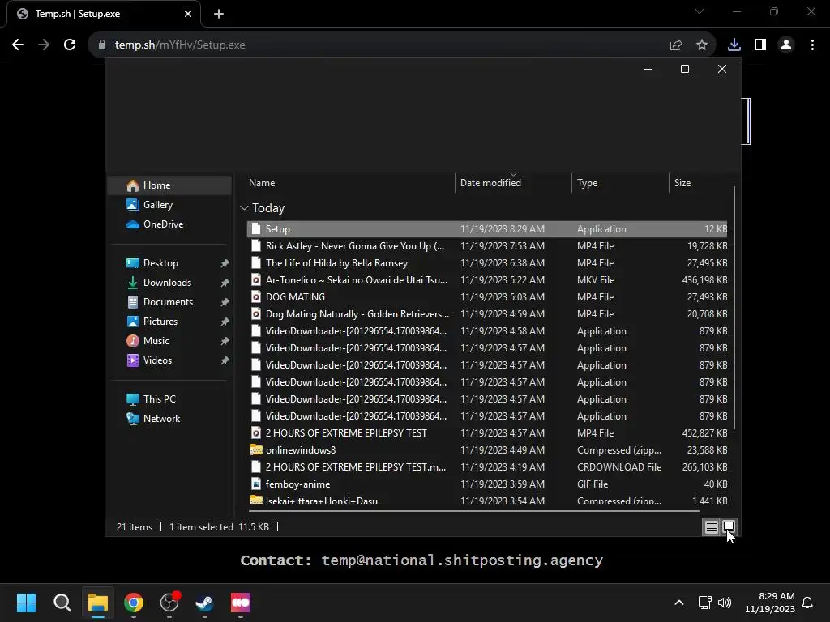Open Chrome's tab search chevron
The height and width of the screenshot is (622, 830).
click(700, 11)
